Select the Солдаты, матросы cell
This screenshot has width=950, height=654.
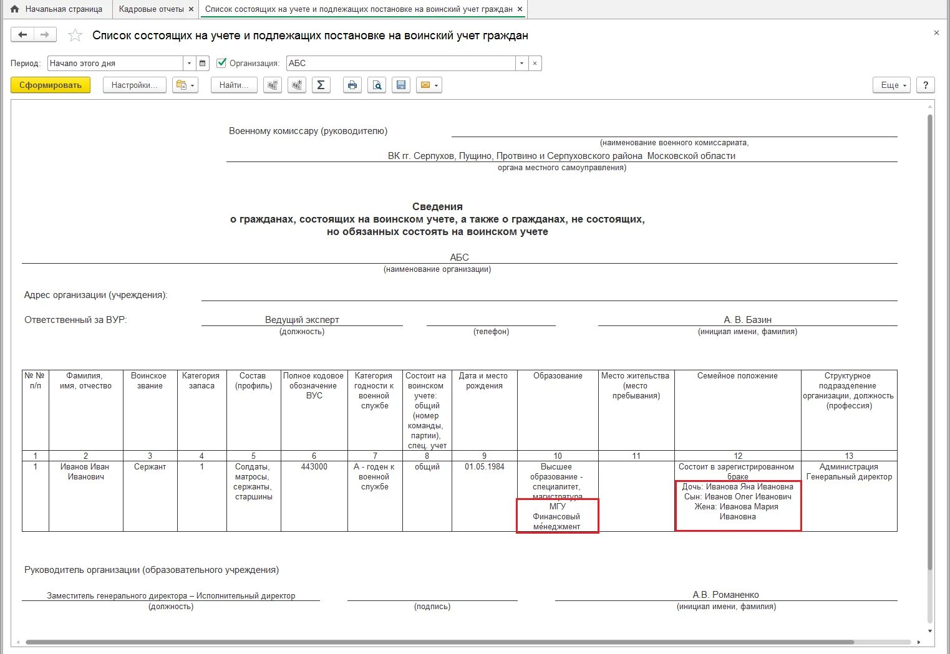coord(254,496)
